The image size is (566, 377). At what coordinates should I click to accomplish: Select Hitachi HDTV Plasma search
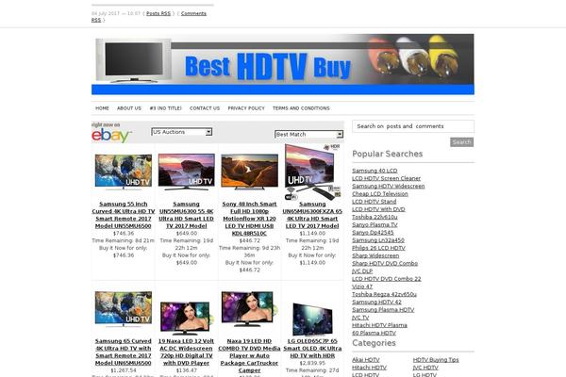pos(380,325)
